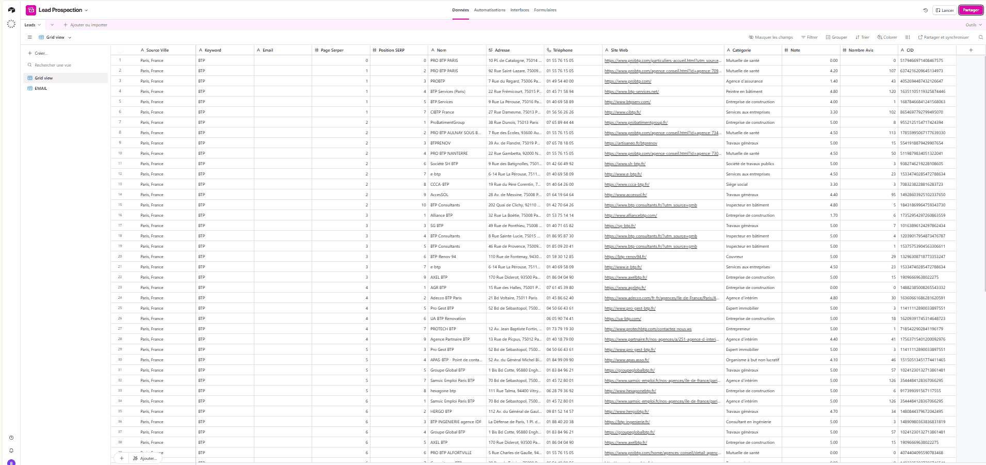Open the Grouper tool
986x465 pixels.
tap(836, 37)
